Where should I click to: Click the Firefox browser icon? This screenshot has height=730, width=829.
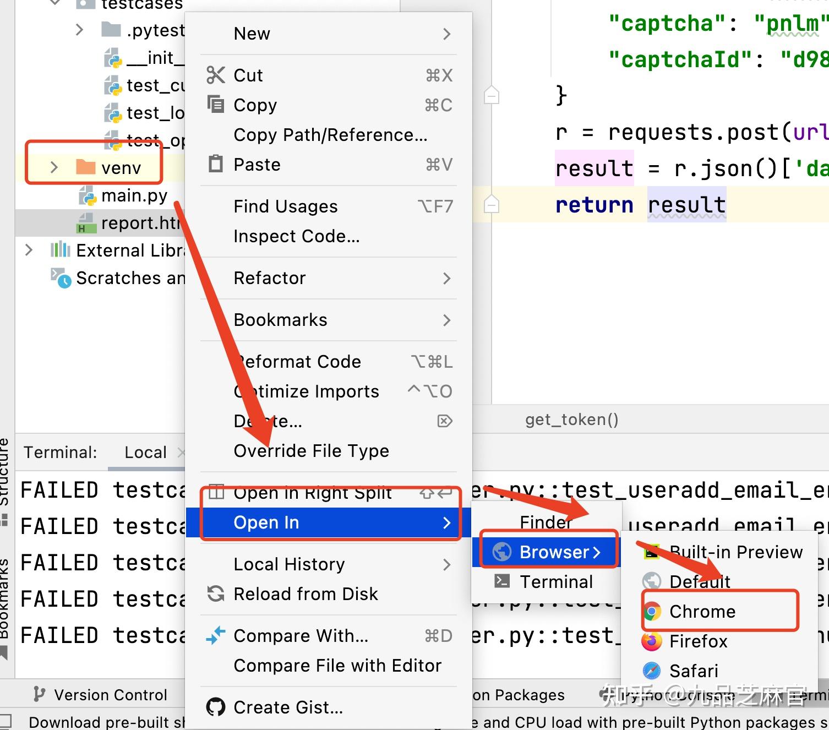(652, 641)
